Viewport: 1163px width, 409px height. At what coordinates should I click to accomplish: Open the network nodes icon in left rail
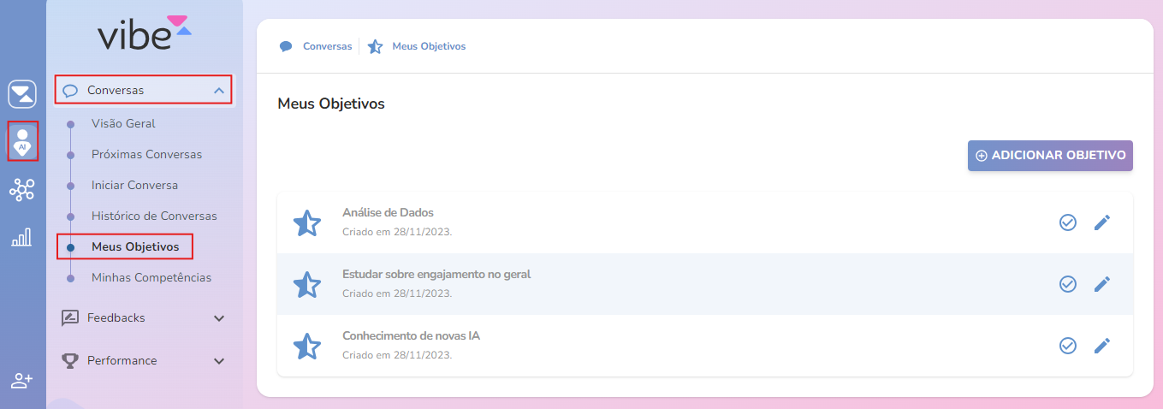[x=22, y=190]
